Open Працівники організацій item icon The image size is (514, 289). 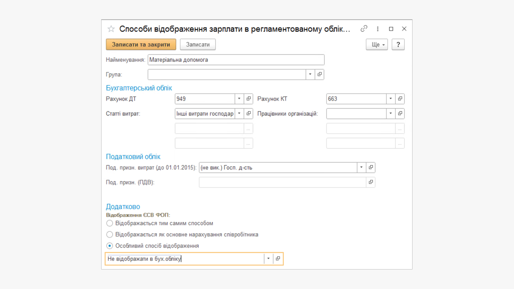(x=400, y=113)
